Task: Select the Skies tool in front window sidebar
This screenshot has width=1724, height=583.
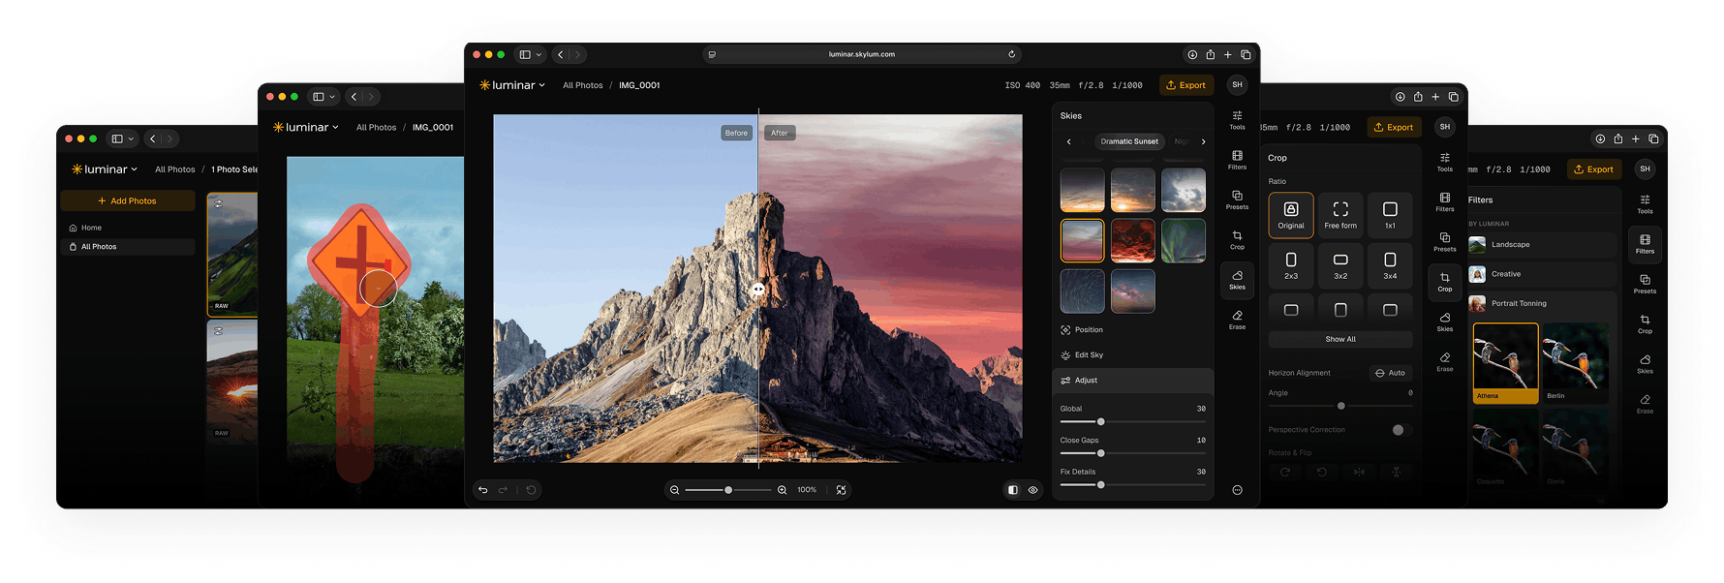Action: [x=1237, y=280]
